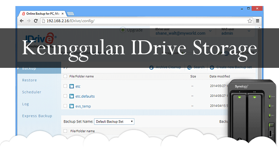Viewport: 279px width, 147px height.
Task: Select the Online Backup for PC browser tab
Action: click(x=42, y=14)
